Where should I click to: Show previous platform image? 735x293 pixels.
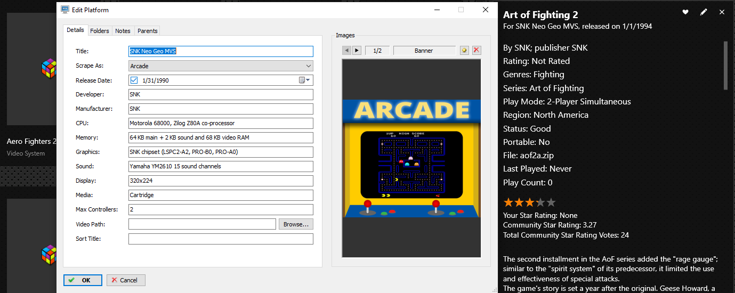tap(346, 51)
